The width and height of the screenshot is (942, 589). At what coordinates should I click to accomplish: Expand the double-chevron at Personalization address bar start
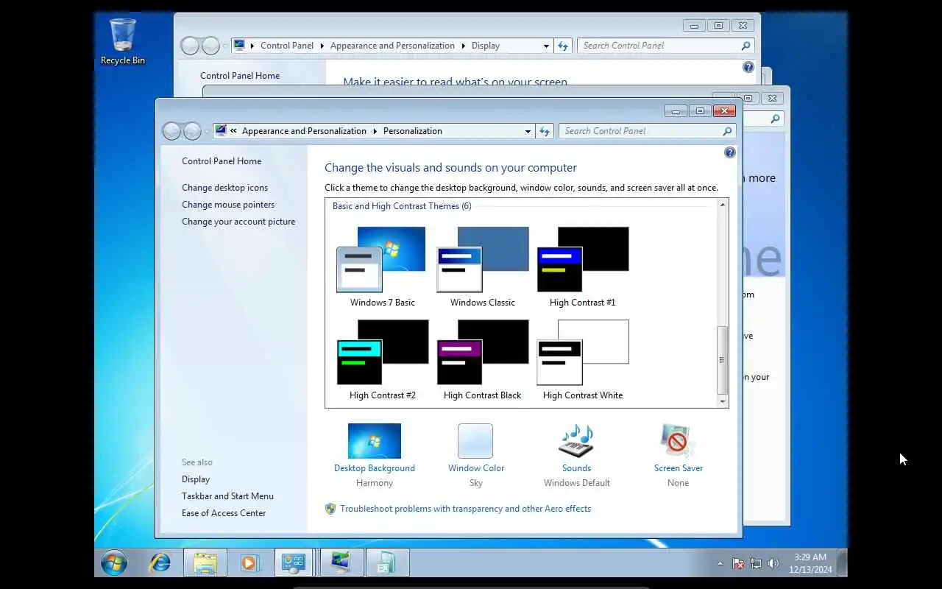[x=233, y=131]
